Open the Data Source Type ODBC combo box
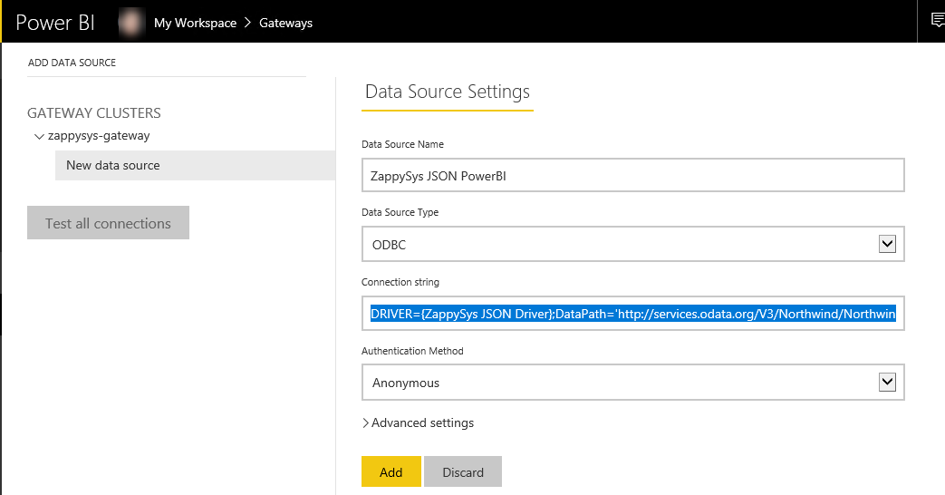Viewport: 945px width, 495px height. pyautogui.click(x=621, y=245)
